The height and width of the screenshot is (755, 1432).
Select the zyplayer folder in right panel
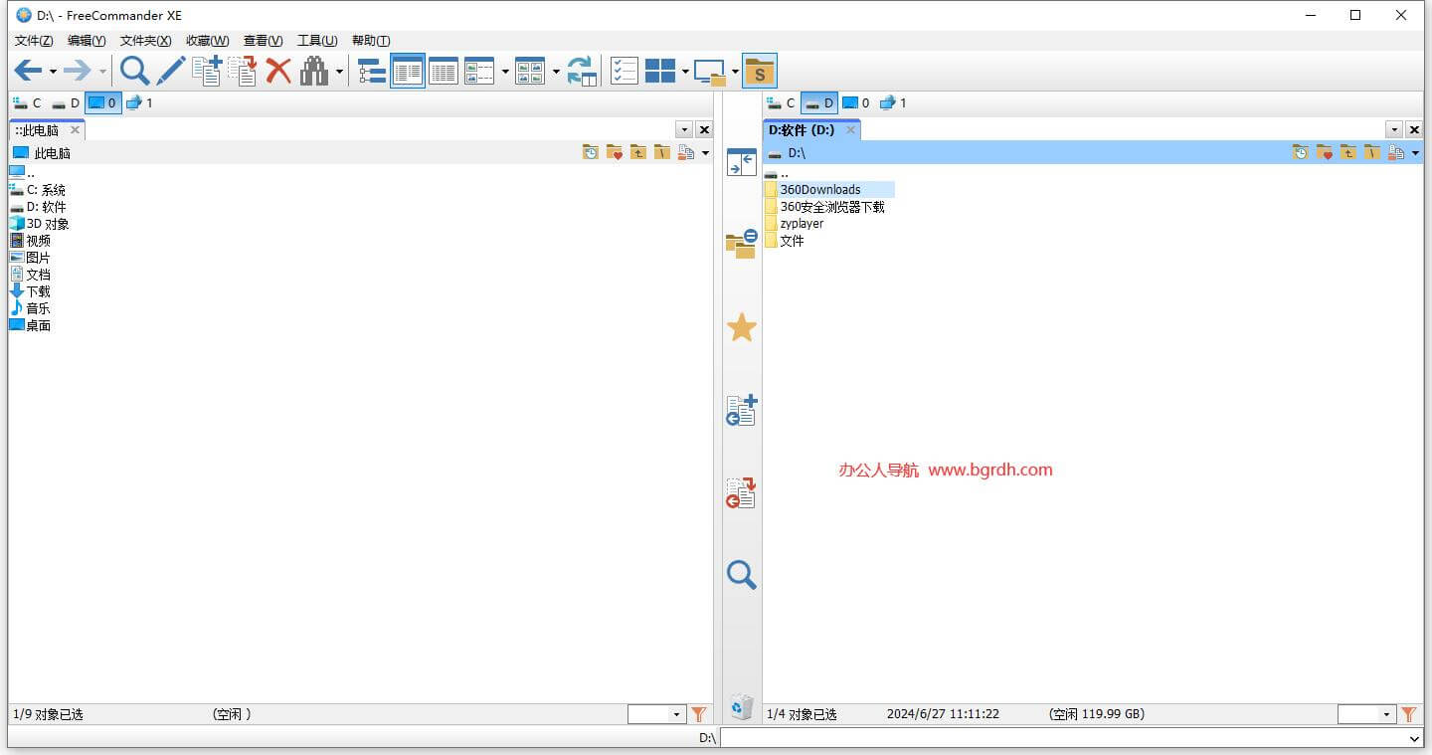[802, 224]
